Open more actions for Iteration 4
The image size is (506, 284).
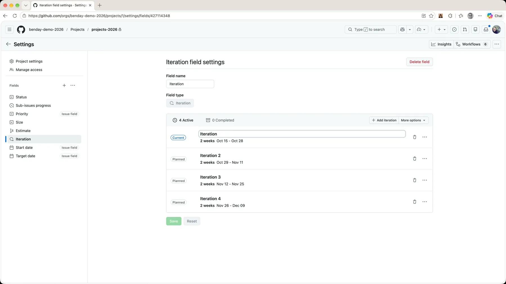coord(425,202)
